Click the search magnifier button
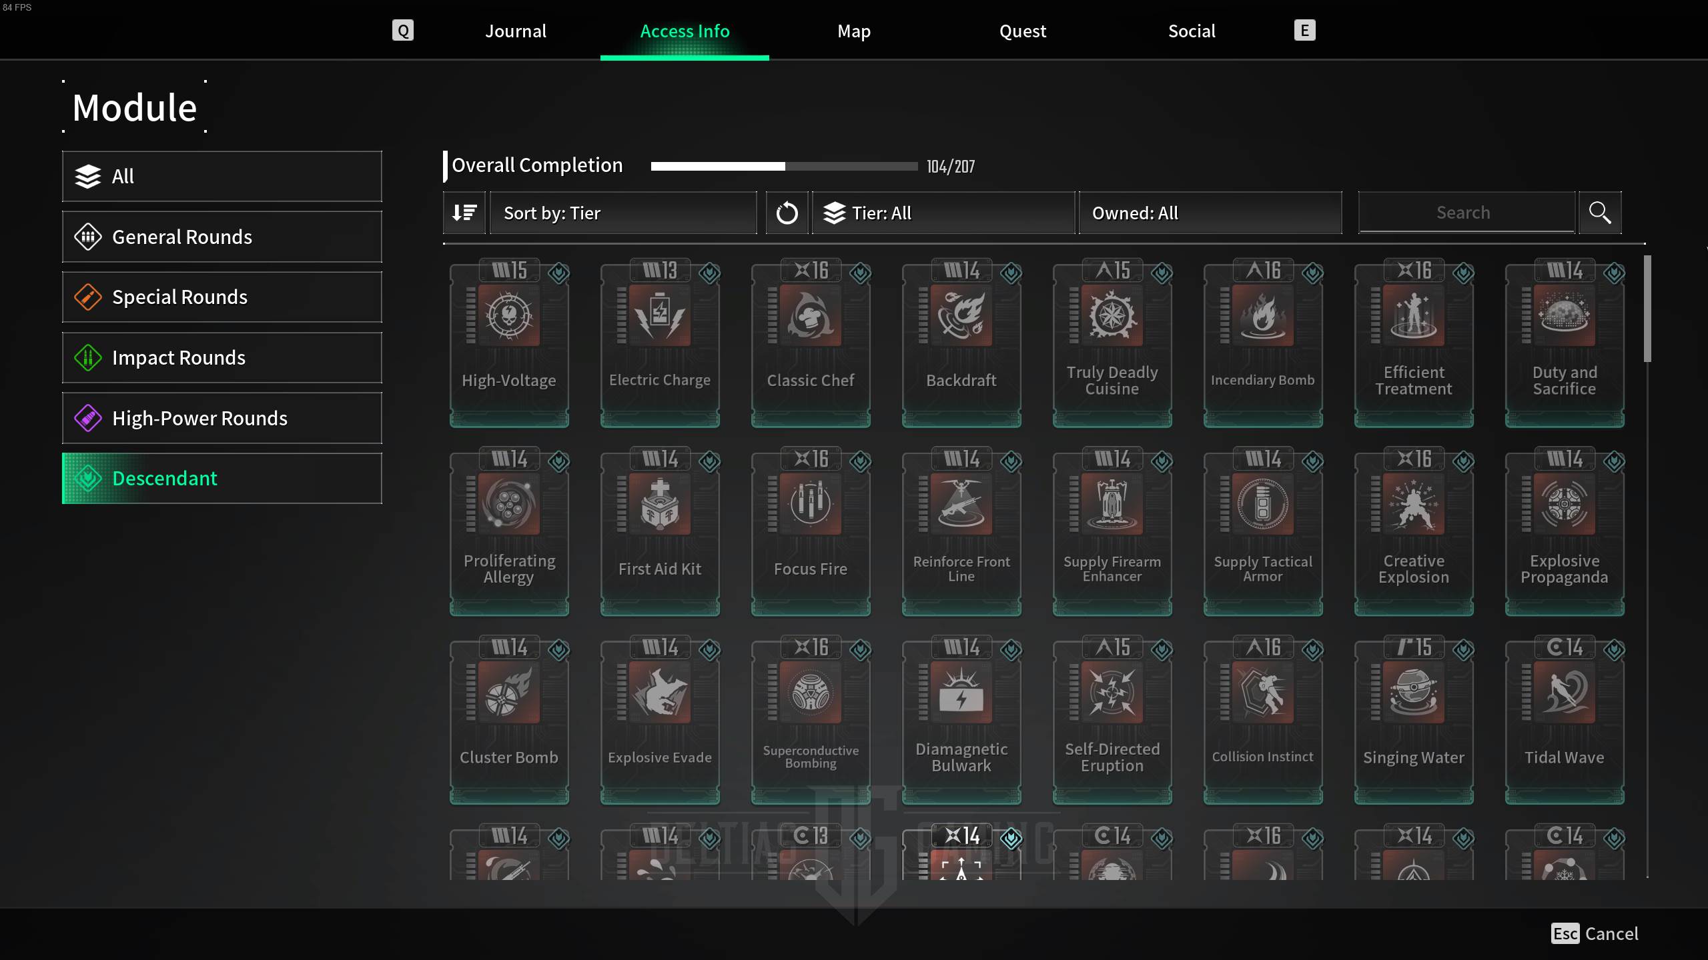 [x=1600, y=213]
